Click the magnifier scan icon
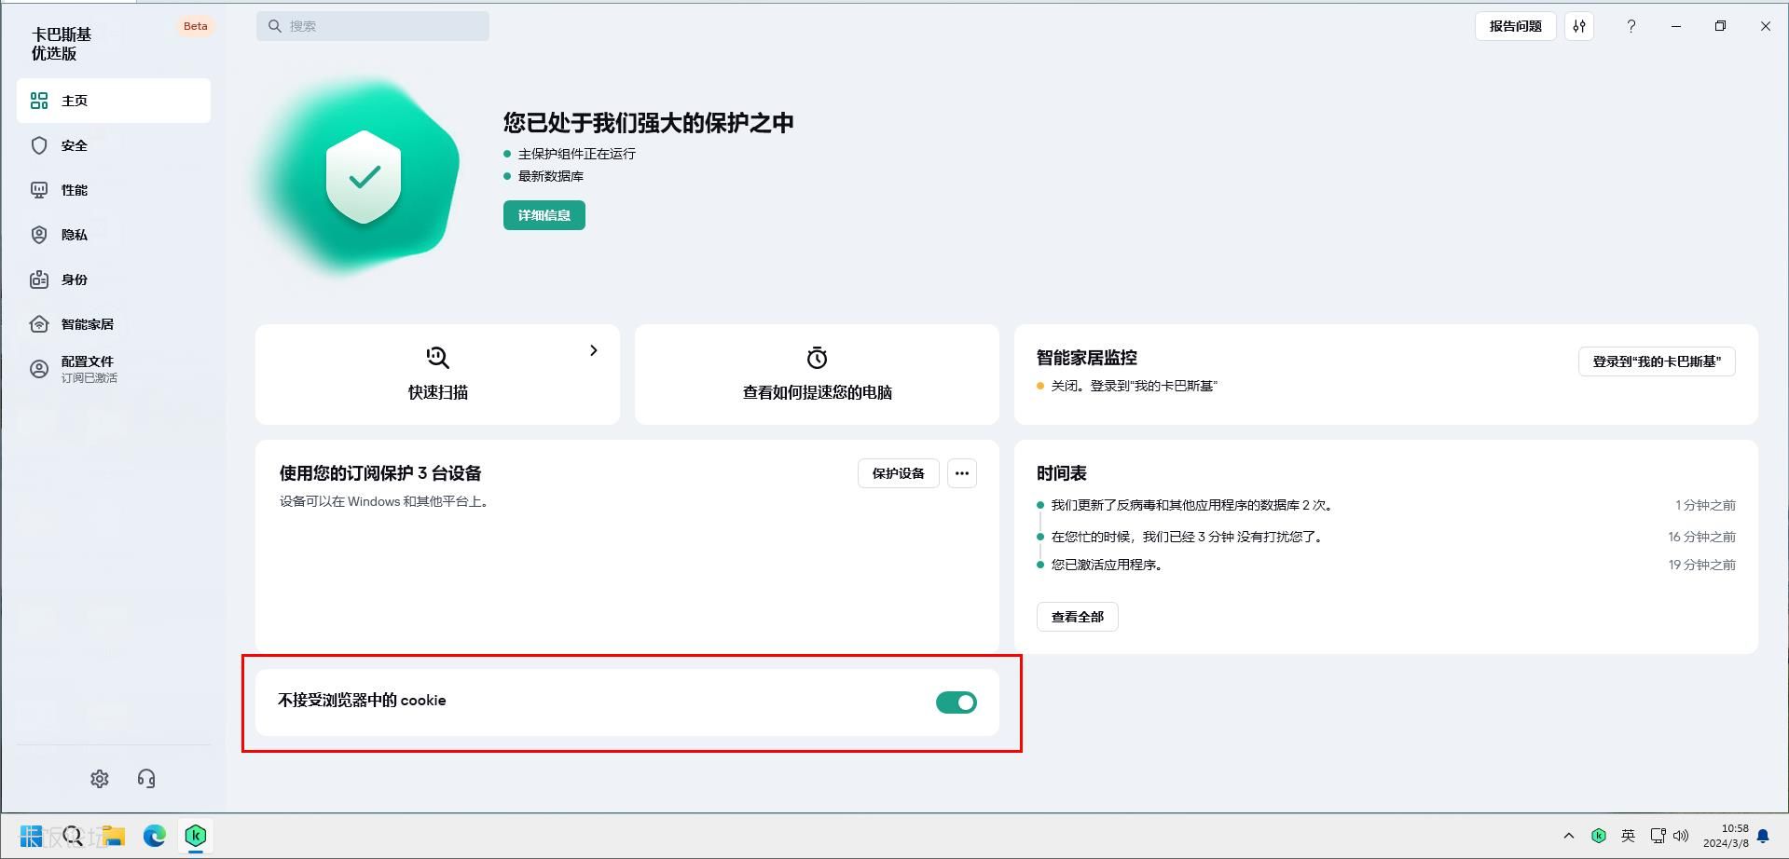 (437, 358)
